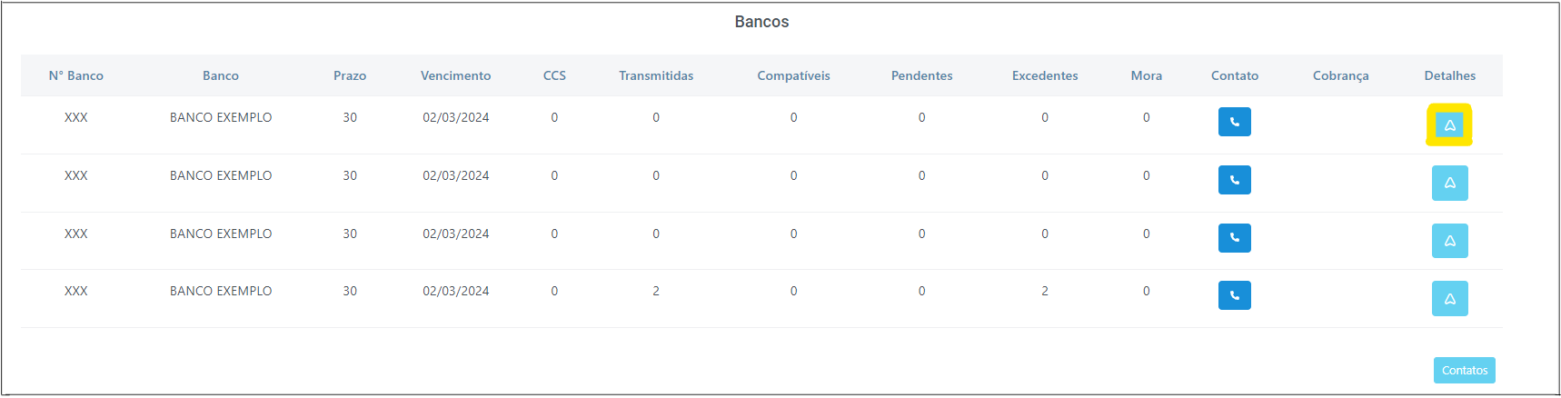Click the phone contact icon in second row
Image resolution: width=1561 pixels, height=398 pixels.
(x=1234, y=180)
